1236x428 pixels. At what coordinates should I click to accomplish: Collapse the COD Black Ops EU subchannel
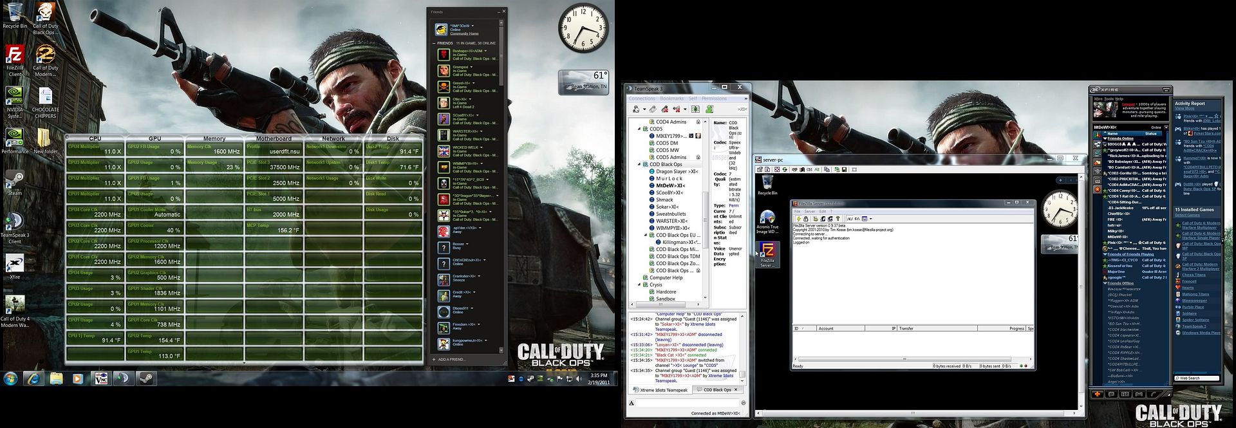point(646,235)
